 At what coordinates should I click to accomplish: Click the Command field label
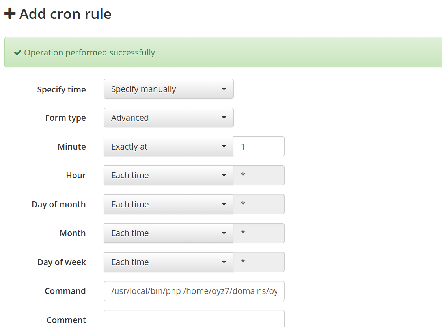click(x=65, y=291)
